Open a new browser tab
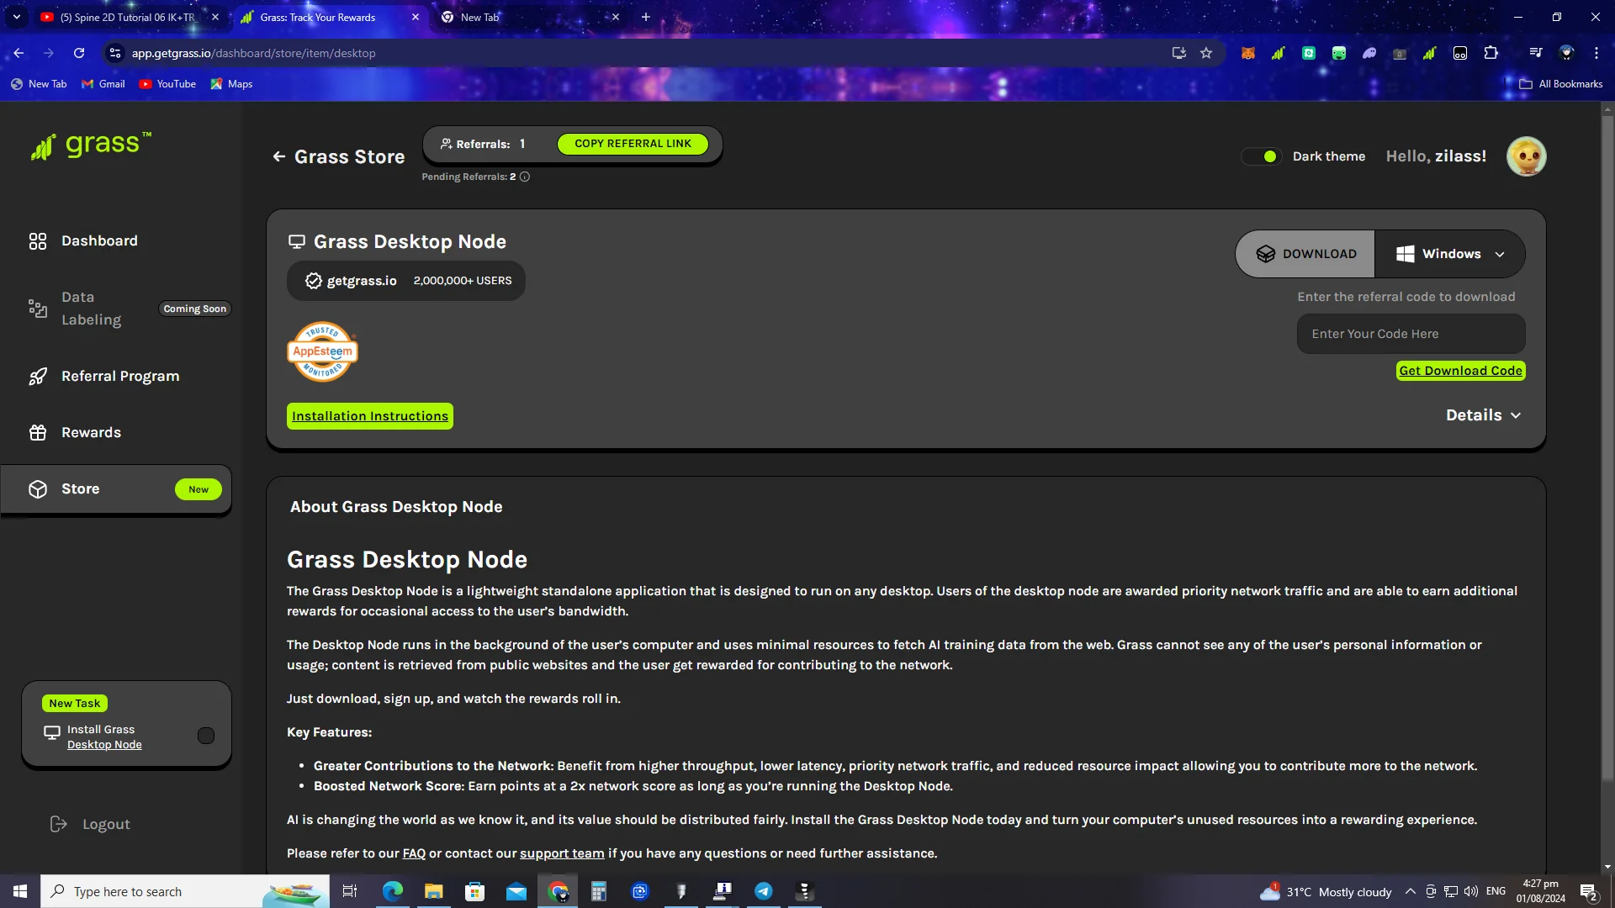Viewport: 1615px width, 908px height. click(x=646, y=18)
